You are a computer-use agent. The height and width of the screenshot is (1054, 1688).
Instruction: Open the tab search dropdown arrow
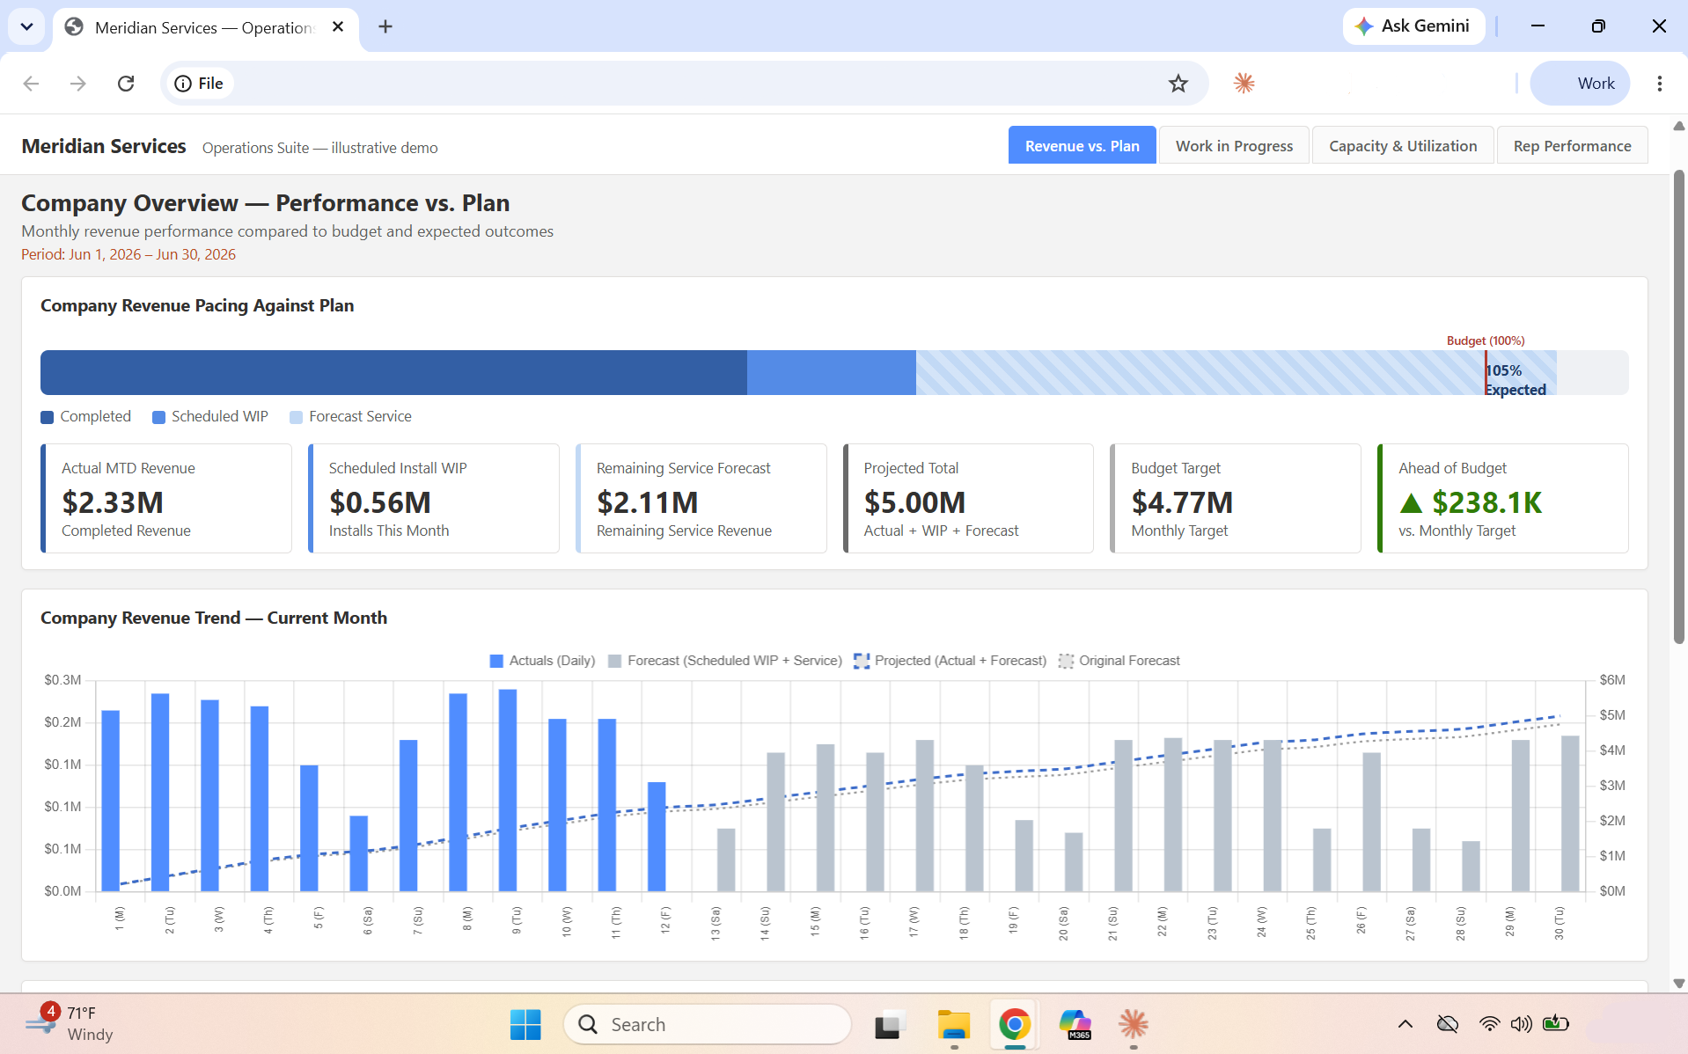[x=26, y=26]
